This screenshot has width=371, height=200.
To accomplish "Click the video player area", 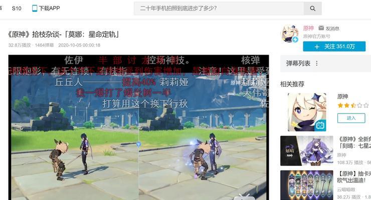I will [x=139, y=127].
